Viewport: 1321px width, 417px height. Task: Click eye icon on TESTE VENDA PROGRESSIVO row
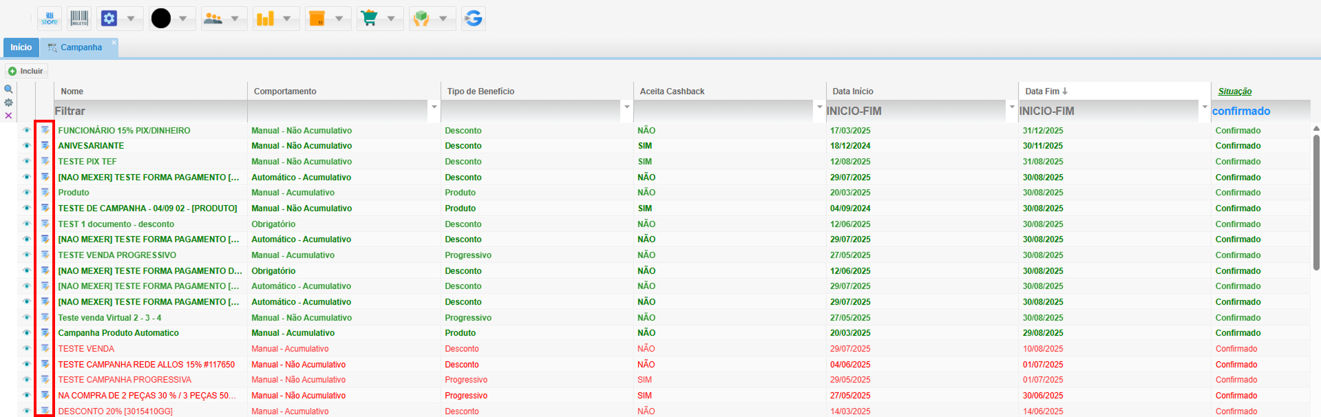[27, 255]
